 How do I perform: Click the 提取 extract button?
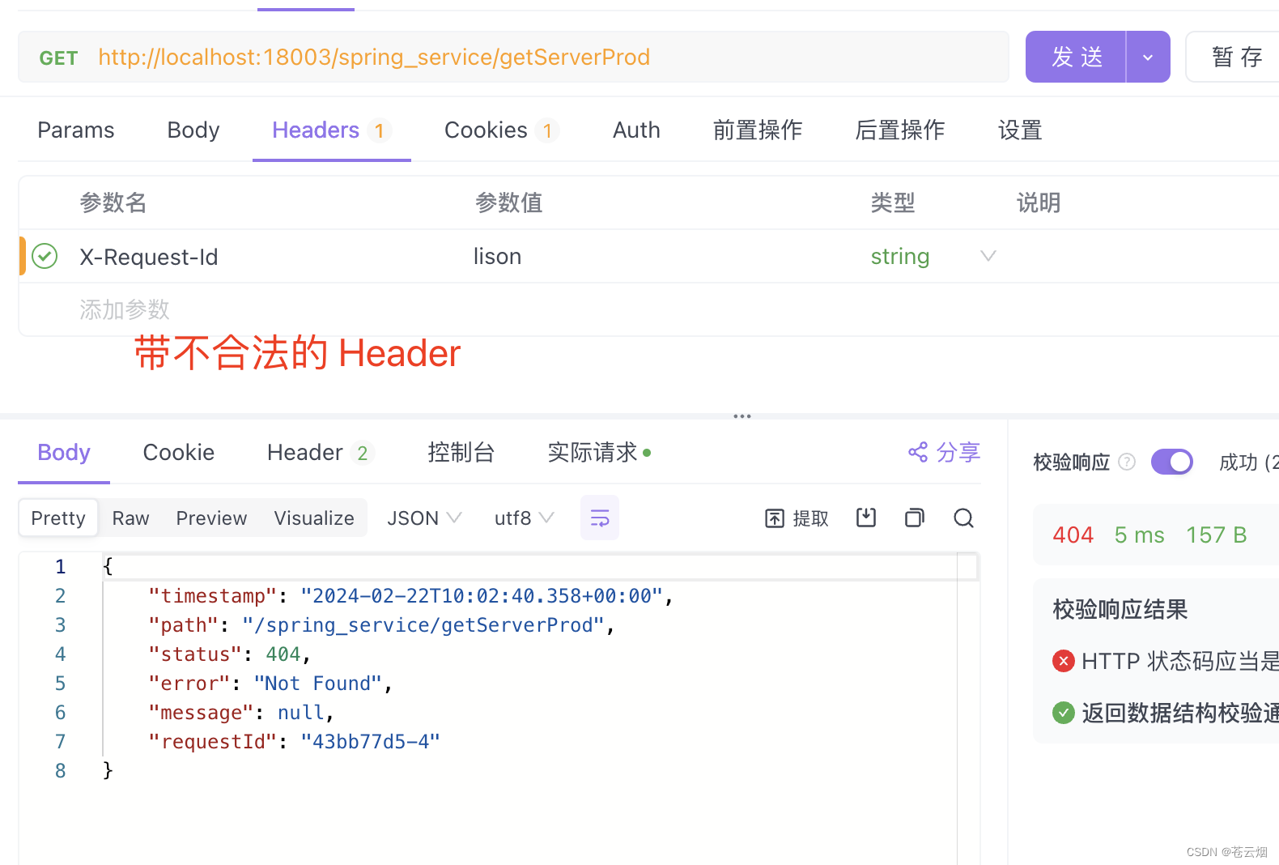(797, 518)
